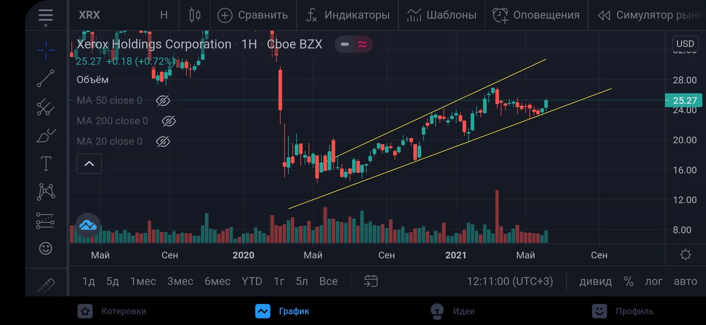Image resolution: width=706 pixels, height=325 pixels.
Task: Toggle visibility of MA 200 indicator
Action: pos(169,121)
